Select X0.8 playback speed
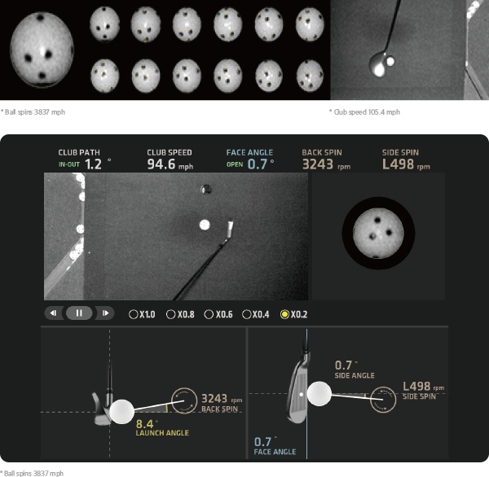This screenshot has height=477, width=489. (180, 314)
